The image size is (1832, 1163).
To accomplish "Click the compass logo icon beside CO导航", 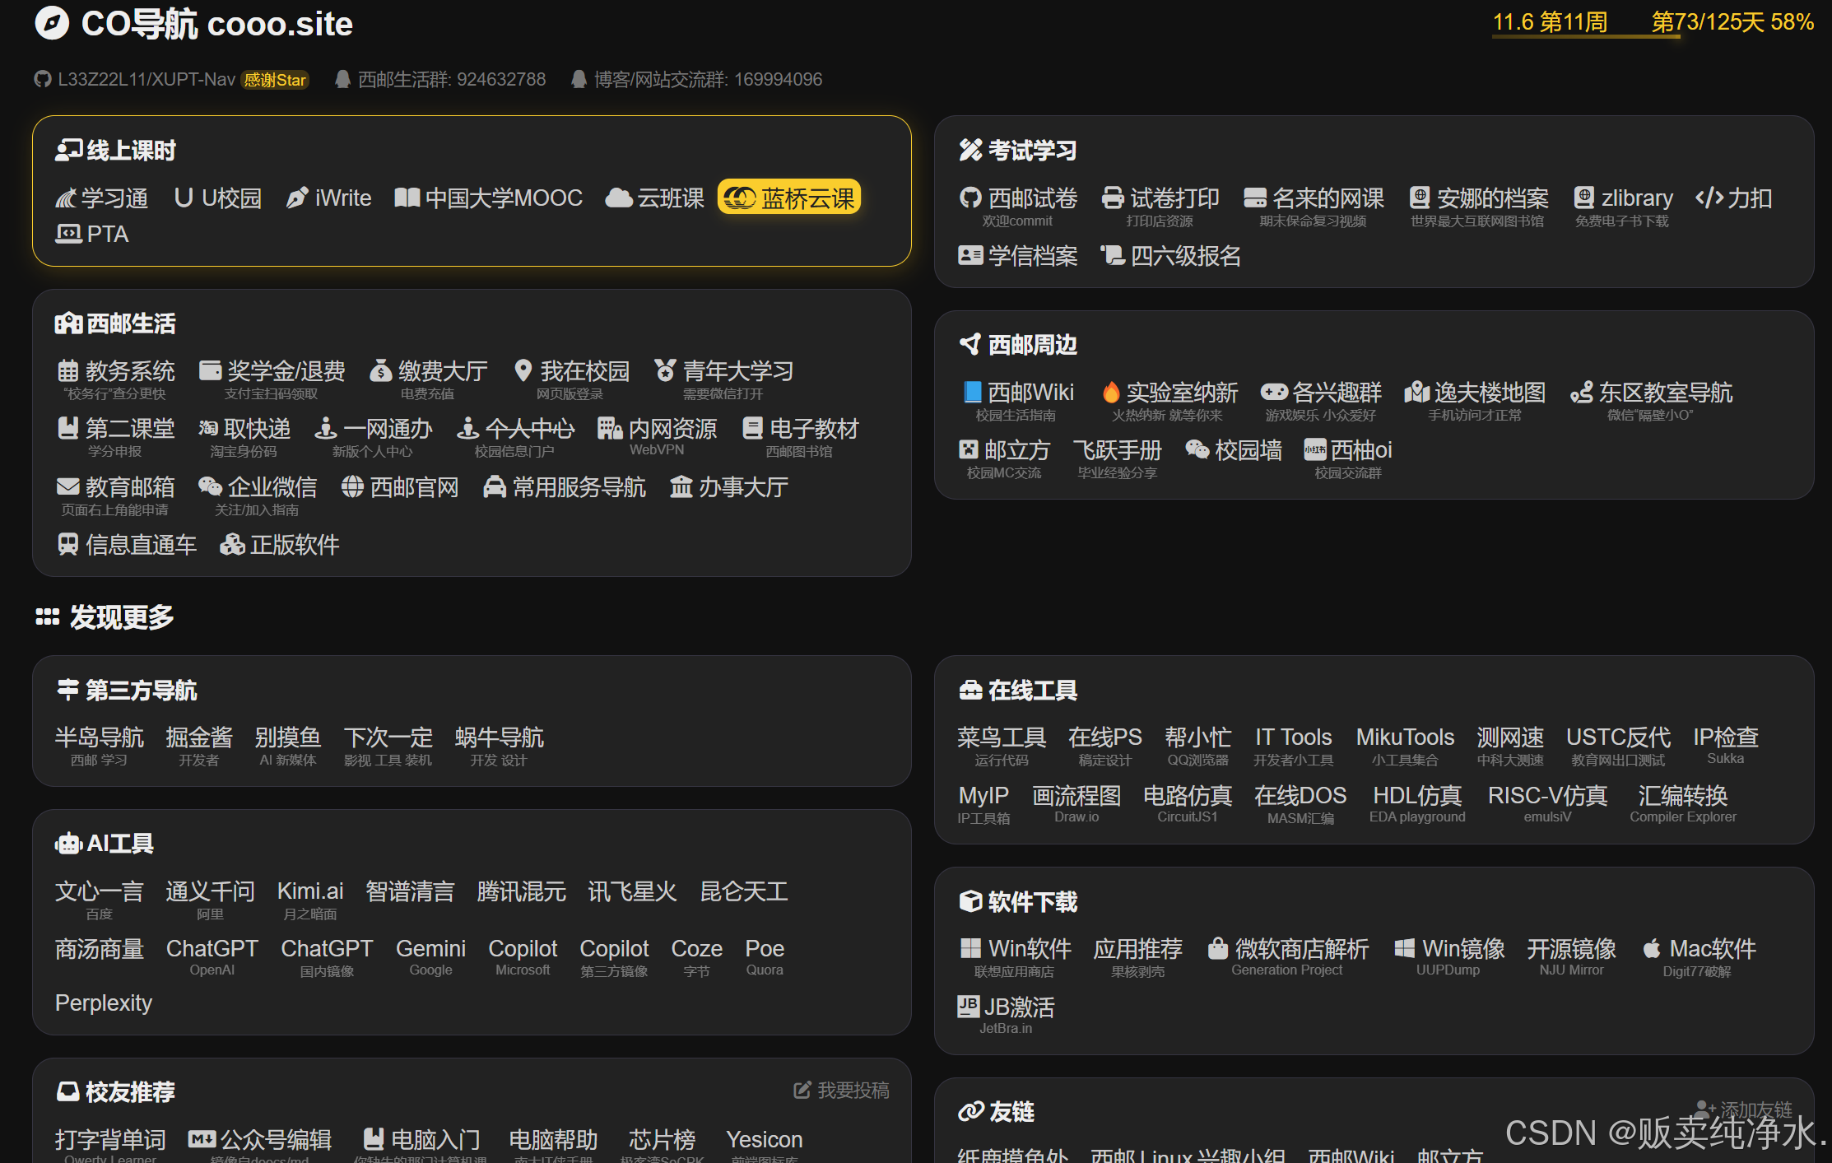I will click(52, 23).
